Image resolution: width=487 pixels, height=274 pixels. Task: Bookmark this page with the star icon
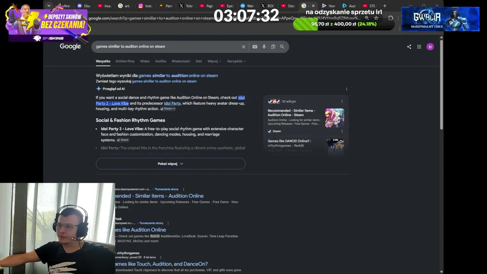point(376,18)
